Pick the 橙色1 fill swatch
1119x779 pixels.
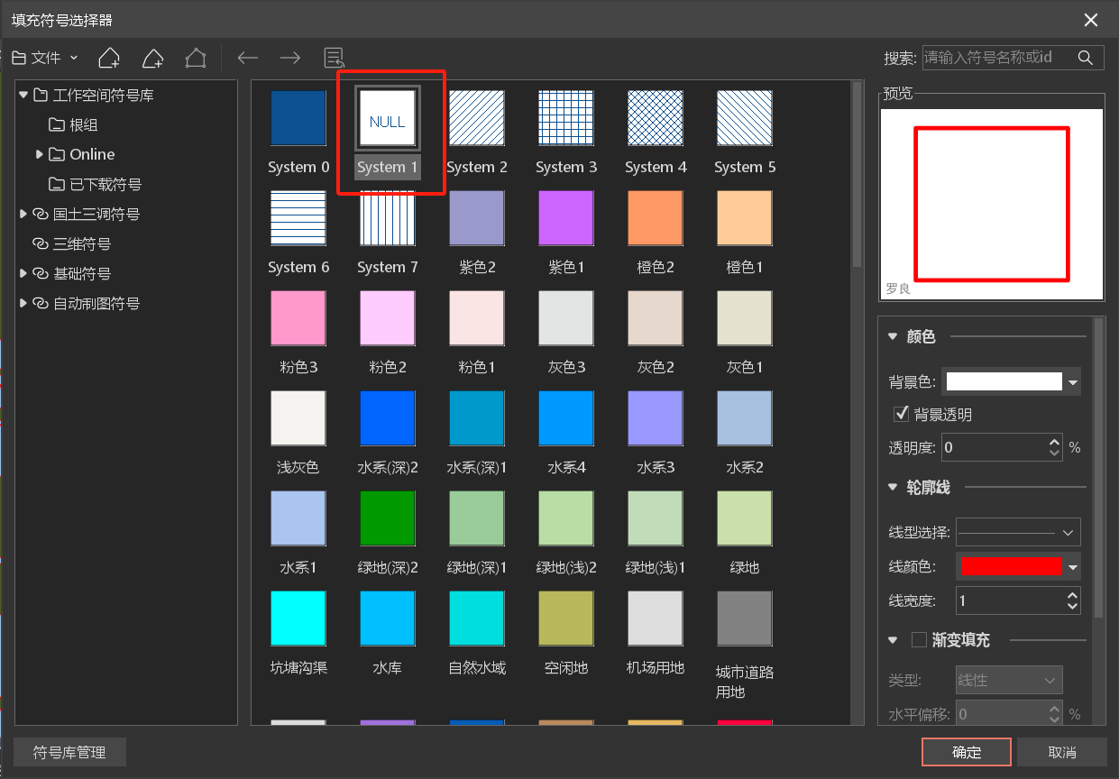(x=745, y=218)
